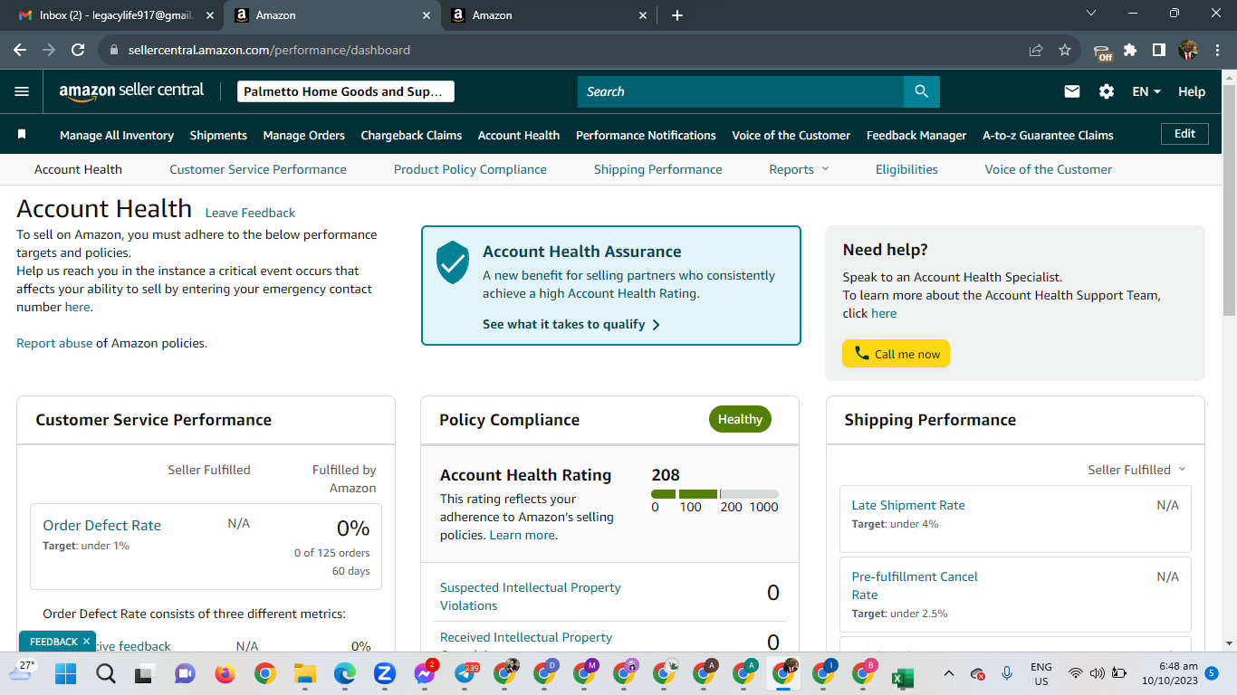Click the bookmark flag icon in navigation bar
Viewport: 1237px width, 695px height.
(x=22, y=135)
